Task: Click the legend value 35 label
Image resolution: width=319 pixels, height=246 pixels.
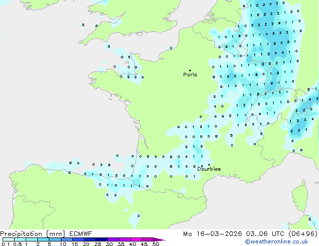Action: pyautogui.click(x=121, y=244)
